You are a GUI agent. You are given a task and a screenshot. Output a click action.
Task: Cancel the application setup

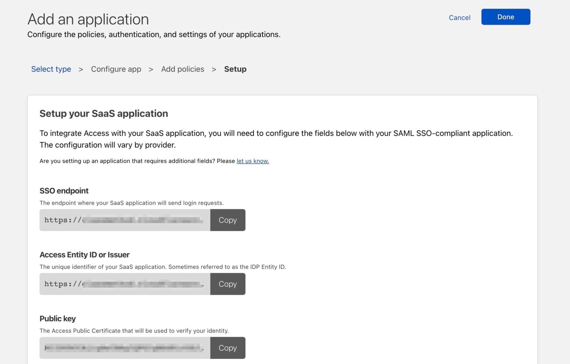pyautogui.click(x=459, y=17)
